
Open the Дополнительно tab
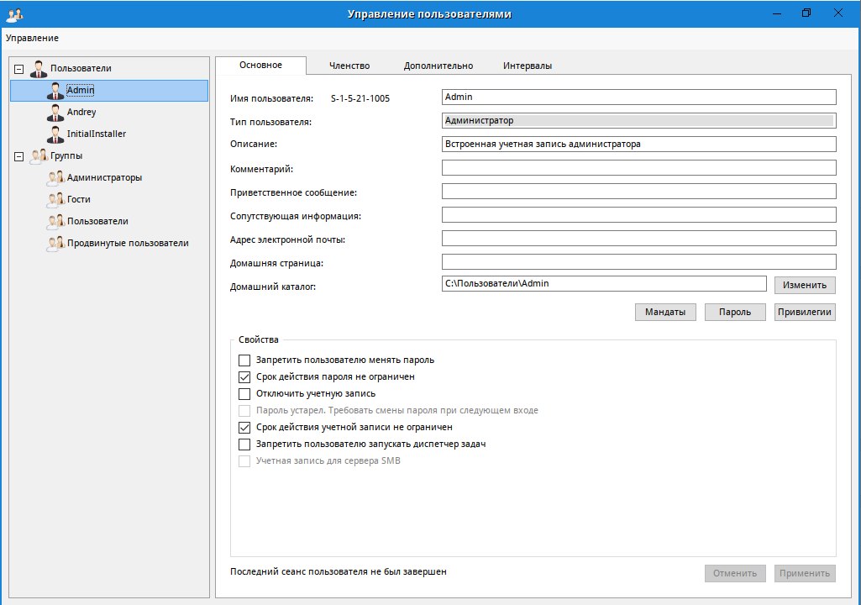[438, 66]
